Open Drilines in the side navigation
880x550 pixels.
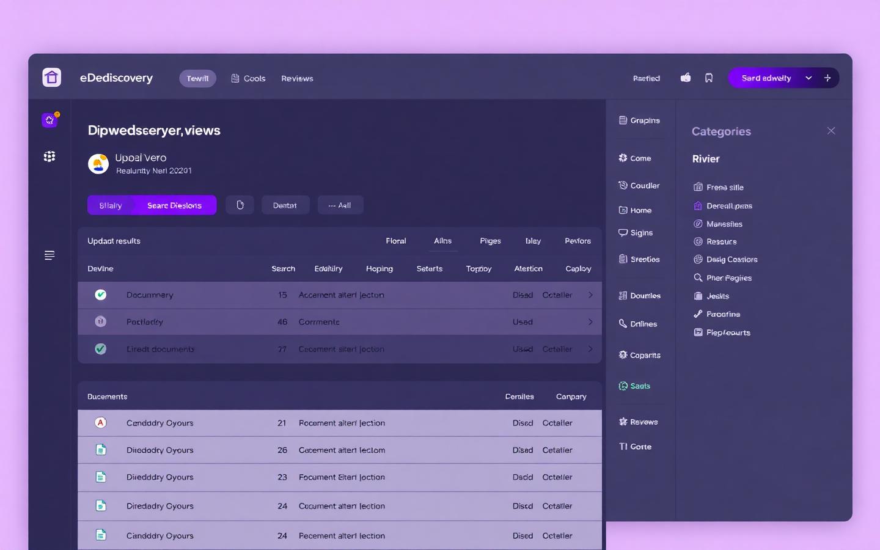pyautogui.click(x=638, y=324)
